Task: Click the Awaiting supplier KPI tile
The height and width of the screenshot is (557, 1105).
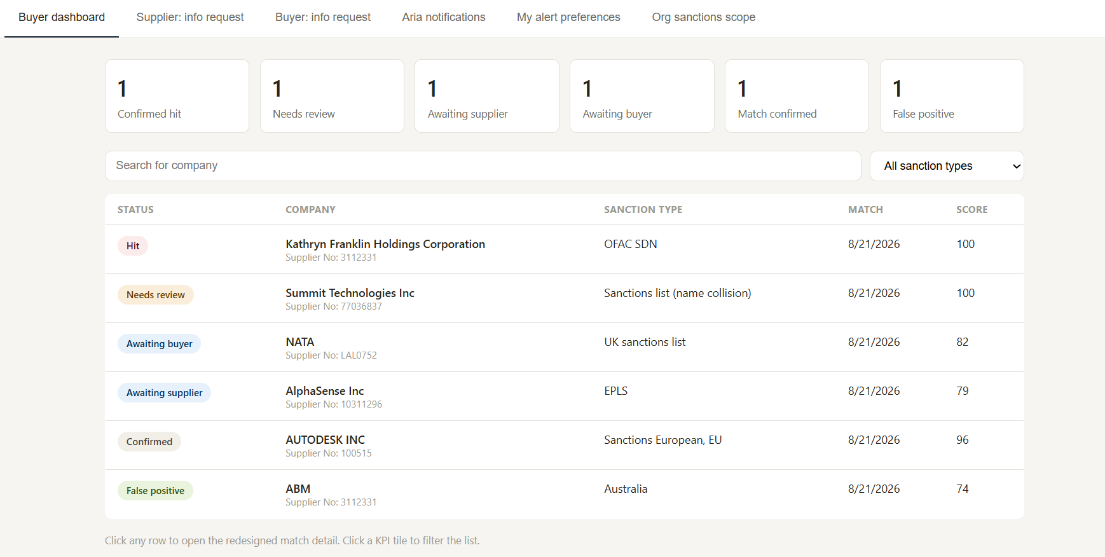Action: pyautogui.click(x=487, y=96)
